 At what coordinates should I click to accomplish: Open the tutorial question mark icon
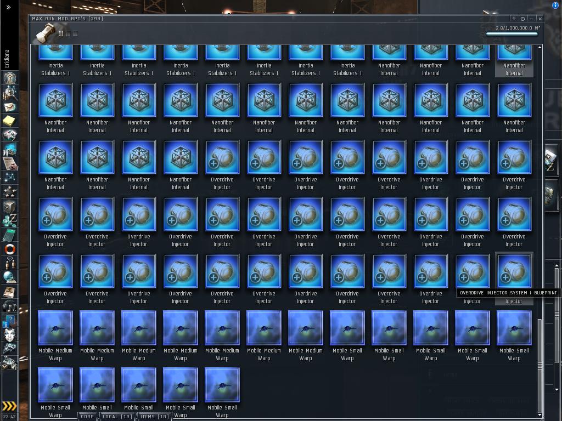10,320
